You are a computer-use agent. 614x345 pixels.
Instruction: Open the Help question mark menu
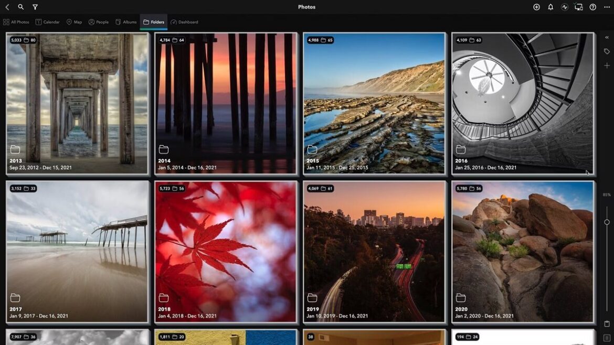click(592, 7)
